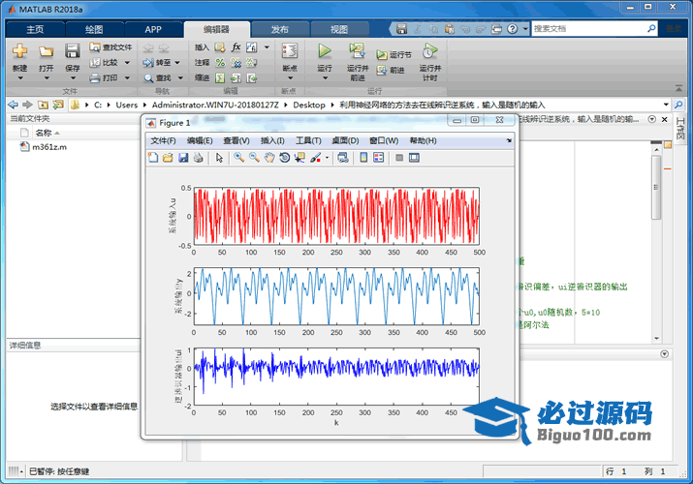Select the Data Cursor tool
The image size is (693, 484).
[299, 158]
